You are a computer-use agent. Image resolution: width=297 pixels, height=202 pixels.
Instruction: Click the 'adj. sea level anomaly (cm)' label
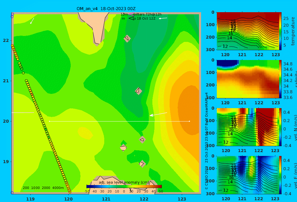point(124,182)
